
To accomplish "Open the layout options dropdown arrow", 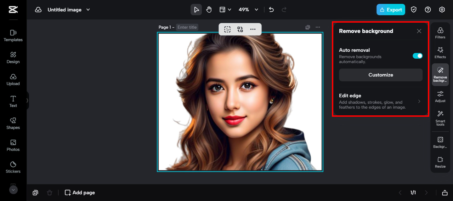I will pyautogui.click(x=230, y=10).
